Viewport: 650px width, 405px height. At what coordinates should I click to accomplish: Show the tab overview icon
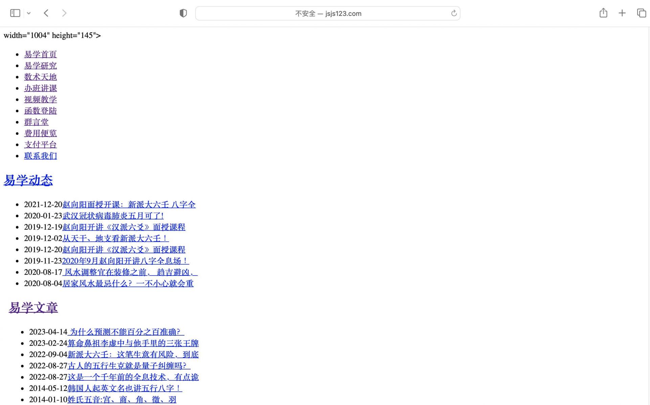point(641,13)
